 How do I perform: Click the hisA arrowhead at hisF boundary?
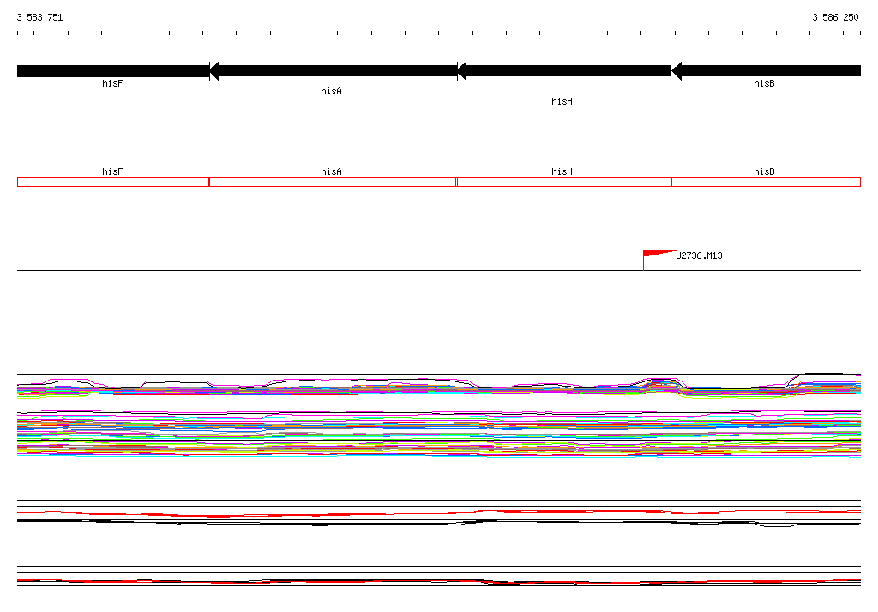pos(213,71)
